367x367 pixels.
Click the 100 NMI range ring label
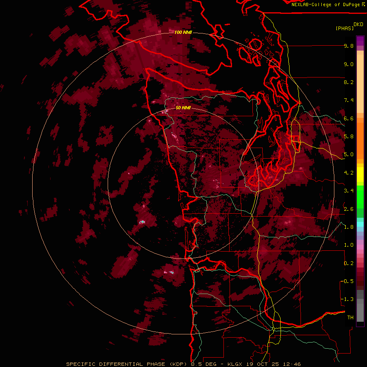coord(183,32)
